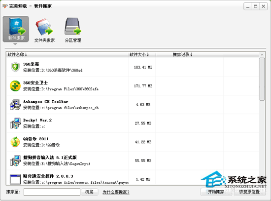Select the QQ音乐 2011 row name
Image resolution: width=271 pixels, height=201 pixels.
pos(36,139)
